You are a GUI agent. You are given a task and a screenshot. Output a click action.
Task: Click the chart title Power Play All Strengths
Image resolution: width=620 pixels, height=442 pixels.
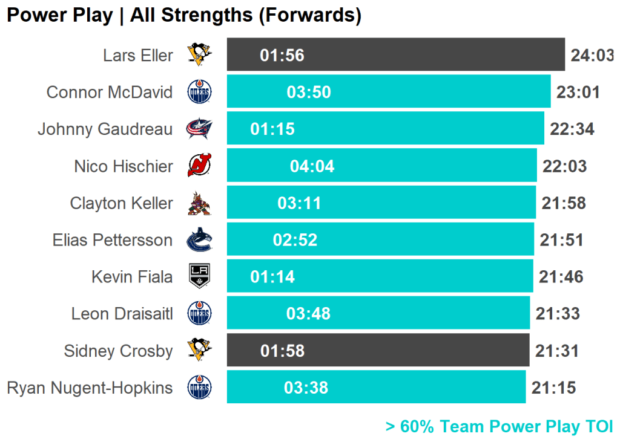[x=183, y=15]
